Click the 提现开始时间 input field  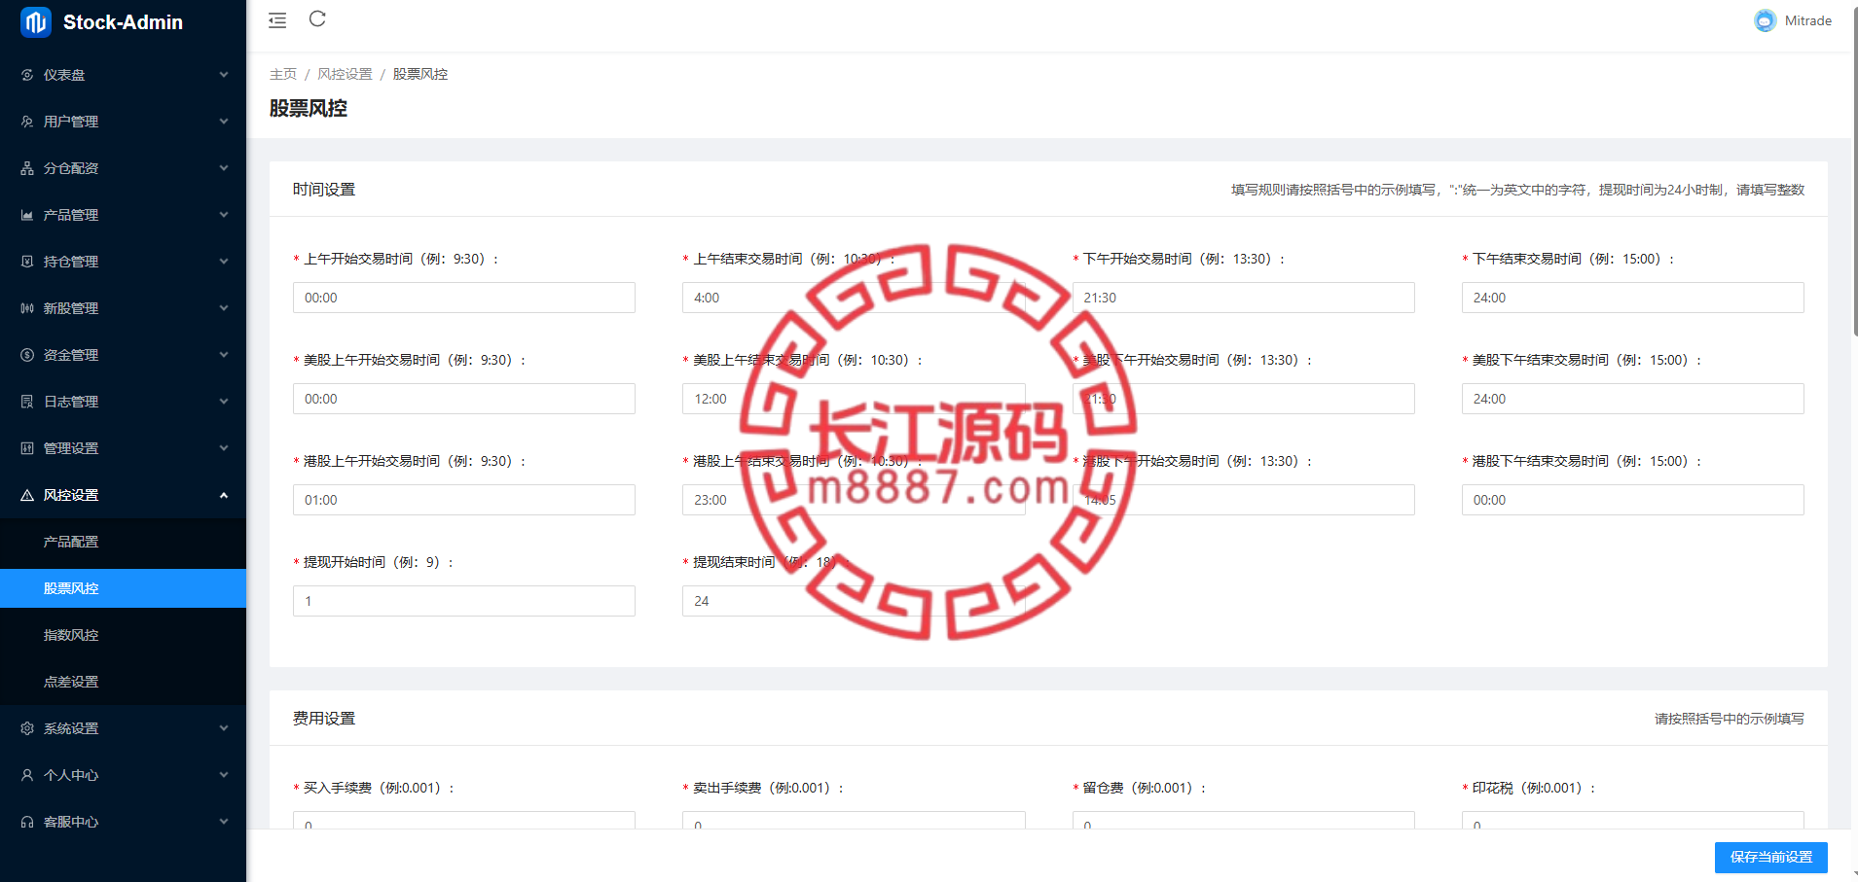[464, 601]
